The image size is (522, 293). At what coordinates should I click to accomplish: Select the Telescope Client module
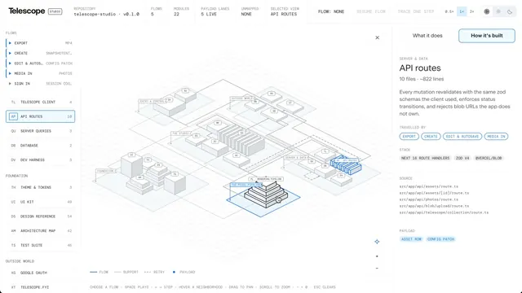[x=40, y=102]
